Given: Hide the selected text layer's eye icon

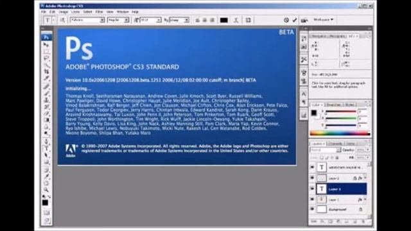Looking at the screenshot, I should [312, 189].
